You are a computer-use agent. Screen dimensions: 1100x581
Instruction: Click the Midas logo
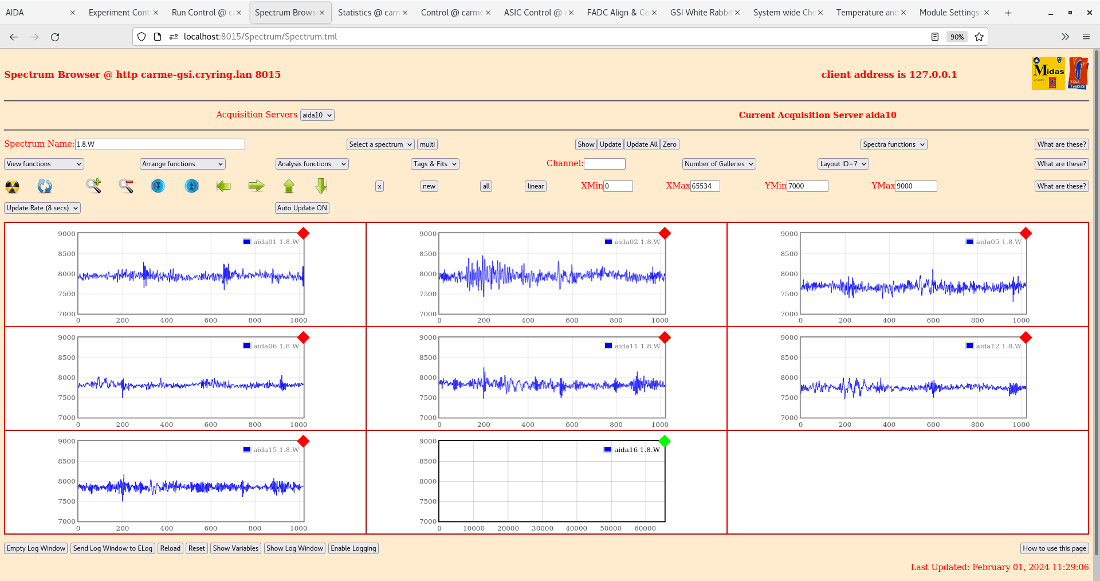click(1047, 73)
